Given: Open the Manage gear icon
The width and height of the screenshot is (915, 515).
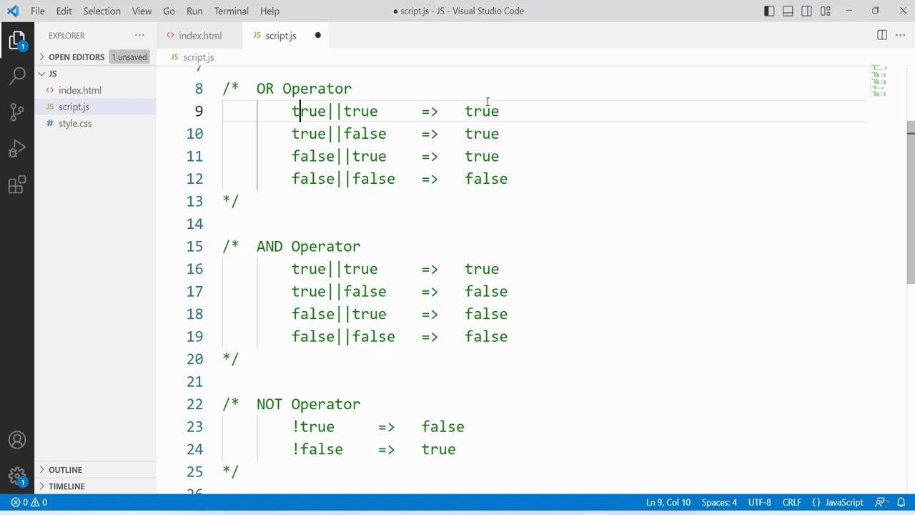Looking at the screenshot, I should coord(17,476).
